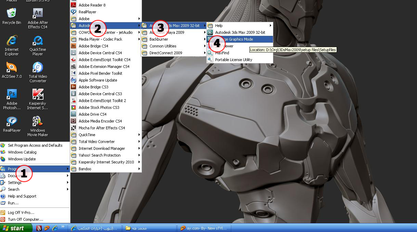The height and width of the screenshot is (232, 417).
Task: Open Backburner submenu under Autodesk
Action: point(173,39)
